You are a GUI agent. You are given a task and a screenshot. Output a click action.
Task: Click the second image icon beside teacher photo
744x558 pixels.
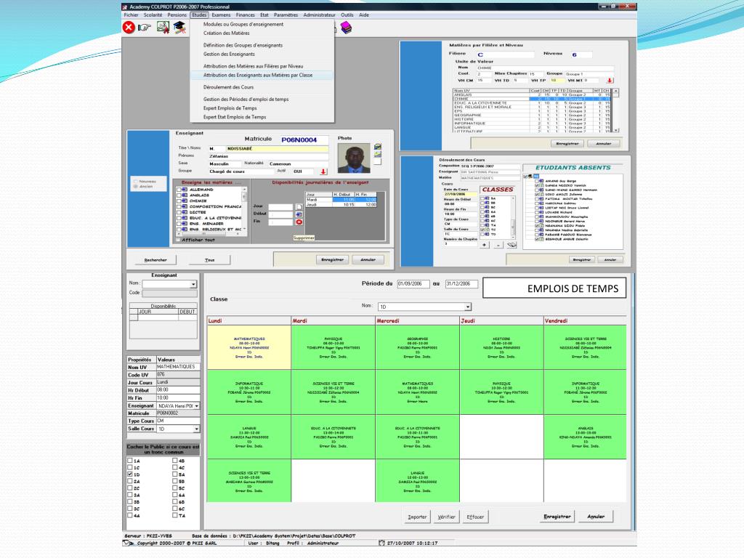tap(378, 154)
